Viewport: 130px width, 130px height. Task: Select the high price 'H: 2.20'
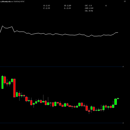point(68,6)
